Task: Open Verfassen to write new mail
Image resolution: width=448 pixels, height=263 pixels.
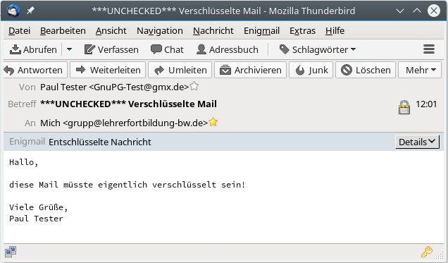Action: coord(111,49)
